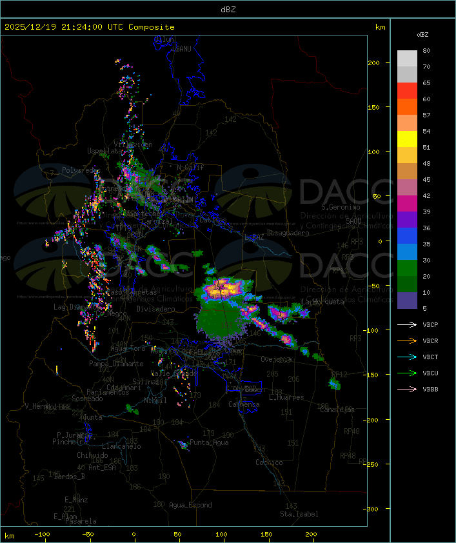The width and height of the screenshot is (456, 543).
Task: Click the Llancanelo place label
Action: 121,446
